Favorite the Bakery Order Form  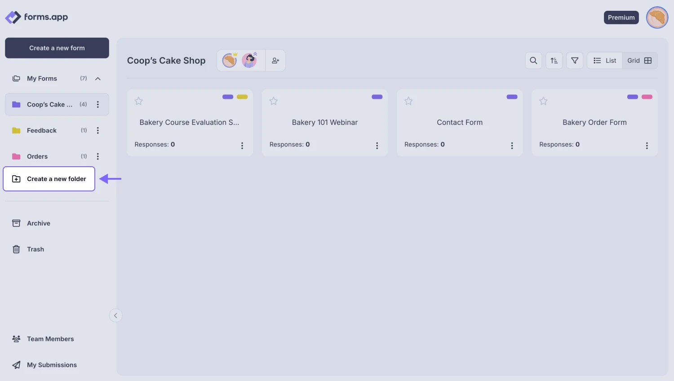[x=543, y=101]
